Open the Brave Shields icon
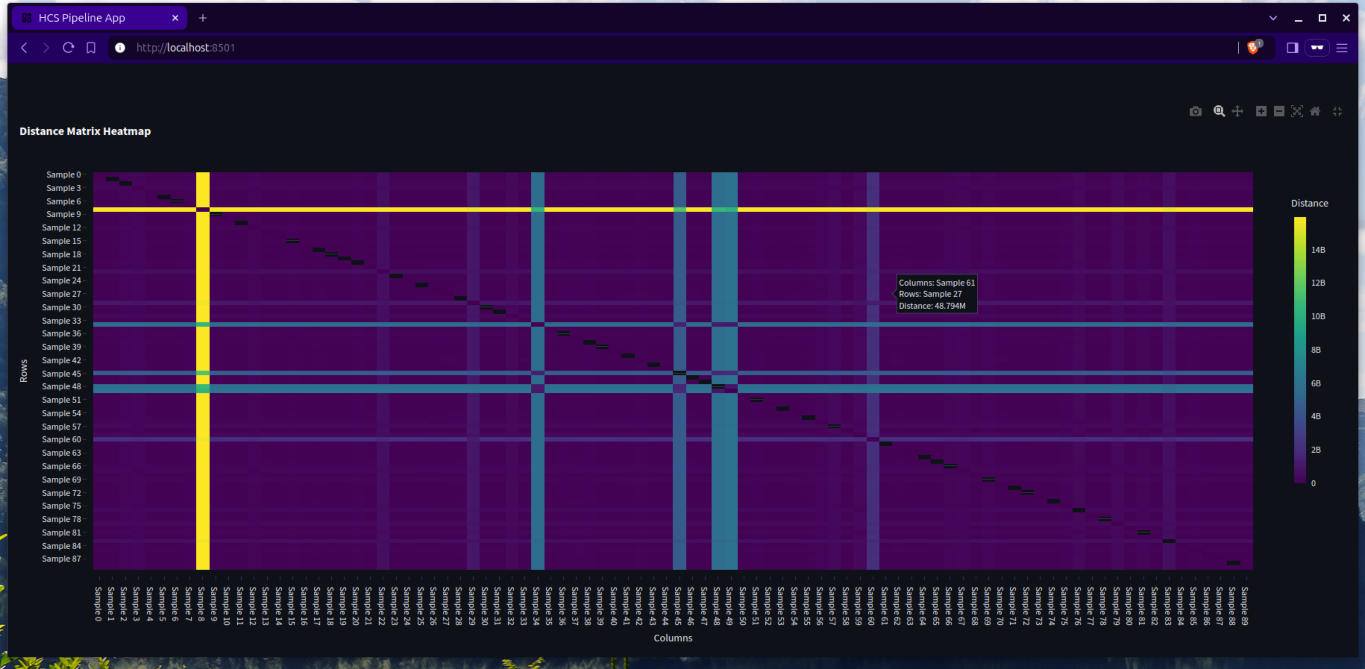This screenshot has height=669, width=1365. pos(1253,48)
